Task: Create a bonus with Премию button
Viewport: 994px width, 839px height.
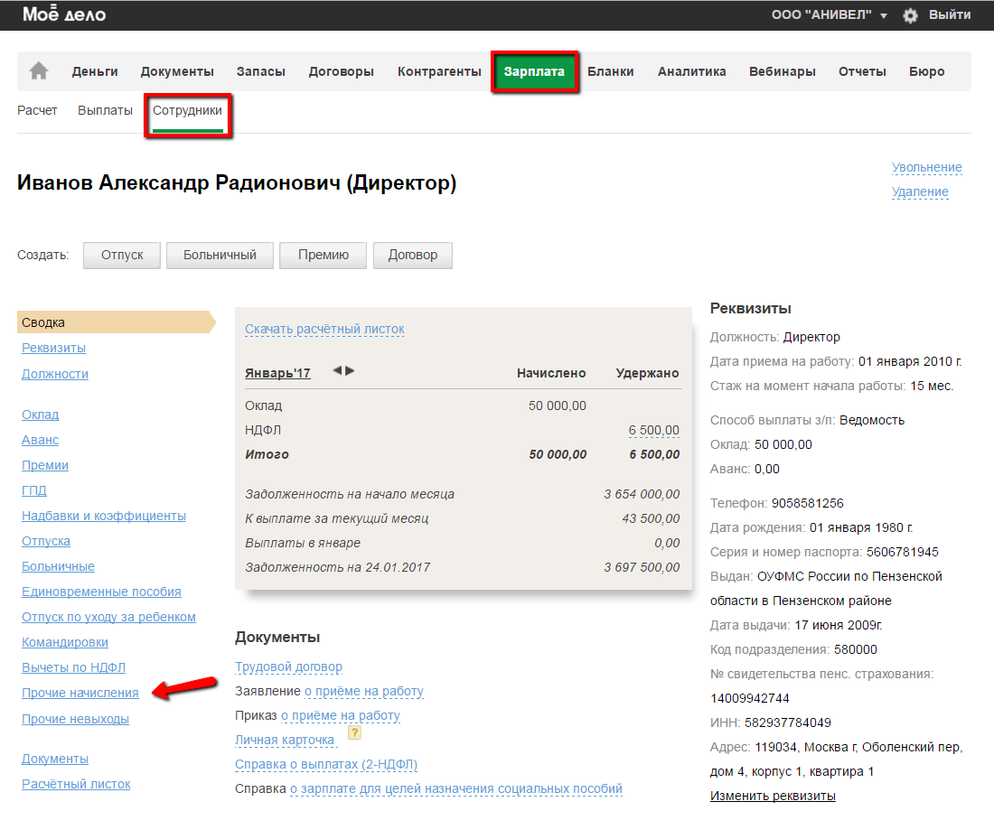Action: point(323,255)
